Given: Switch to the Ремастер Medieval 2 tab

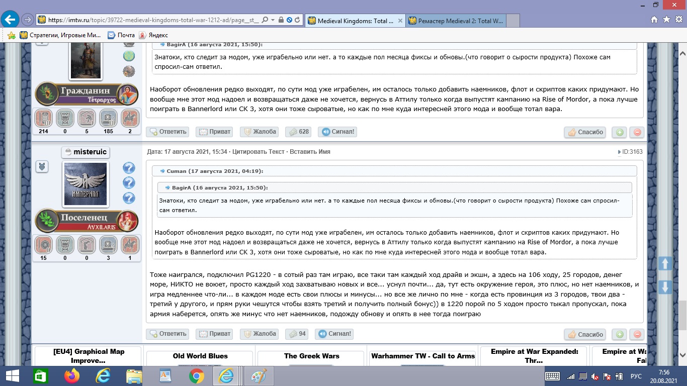Looking at the screenshot, I should [x=455, y=21].
